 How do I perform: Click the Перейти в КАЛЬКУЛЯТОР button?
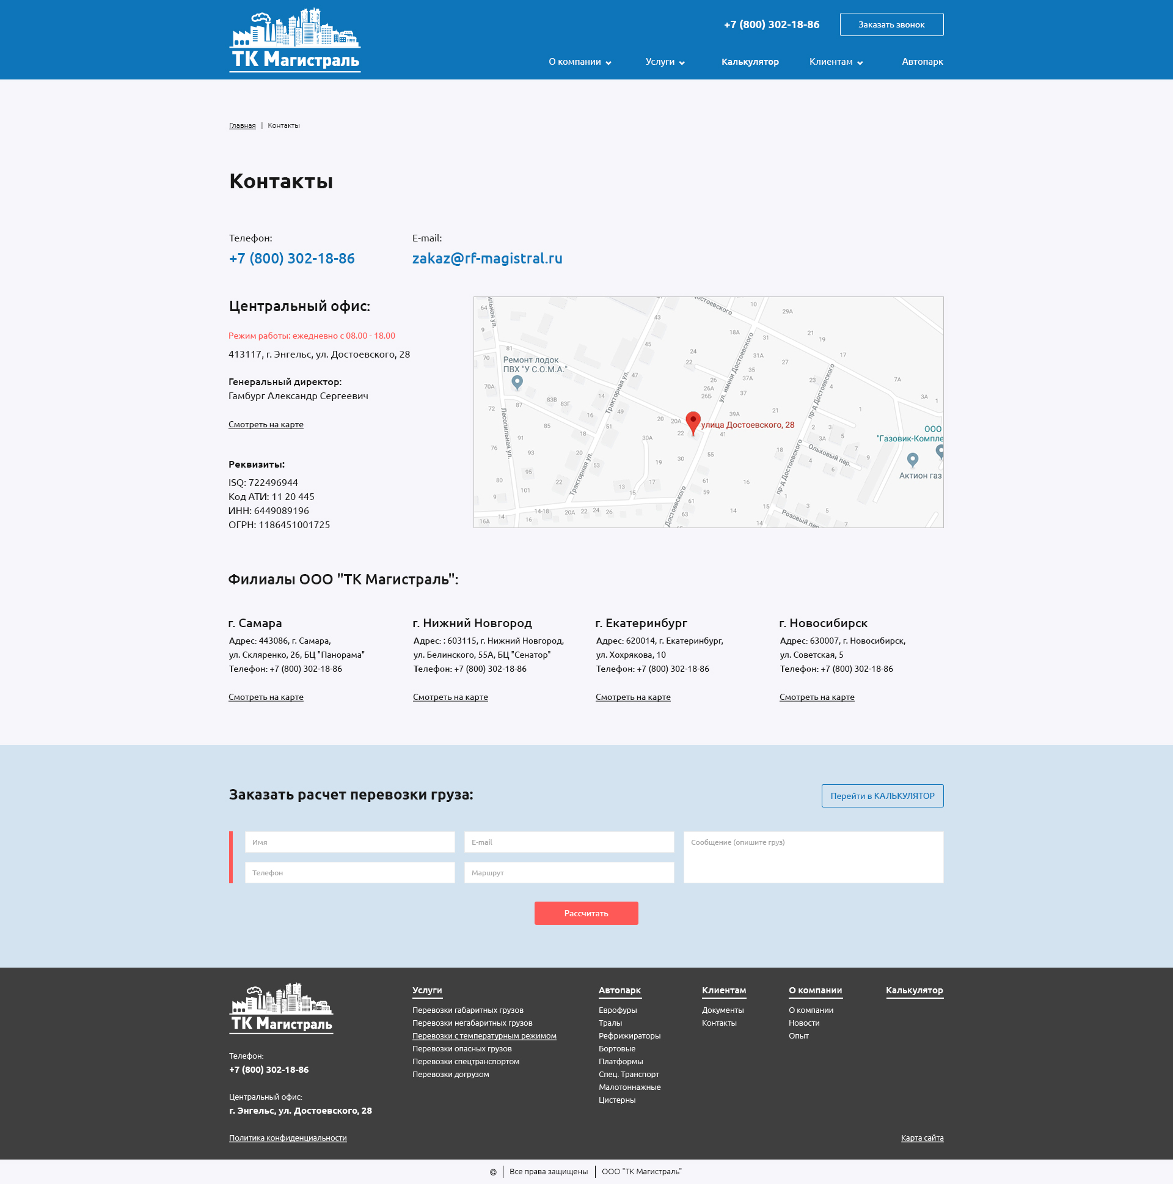click(882, 795)
